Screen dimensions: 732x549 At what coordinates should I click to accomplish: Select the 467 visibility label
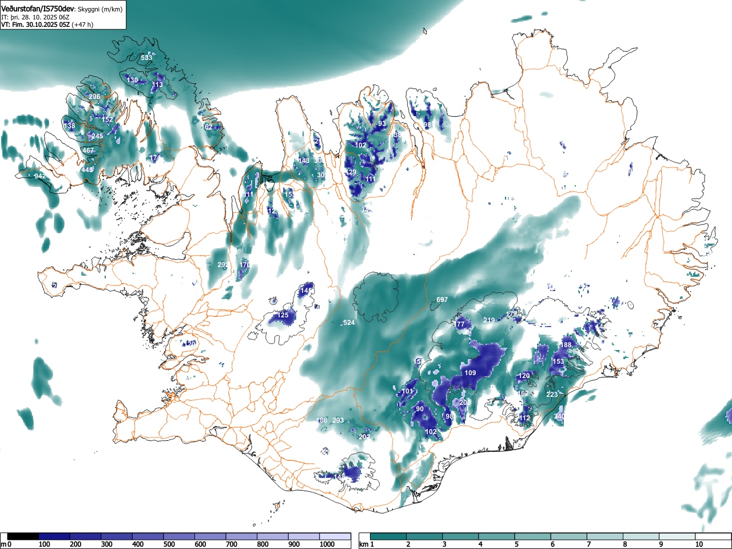(x=88, y=151)
